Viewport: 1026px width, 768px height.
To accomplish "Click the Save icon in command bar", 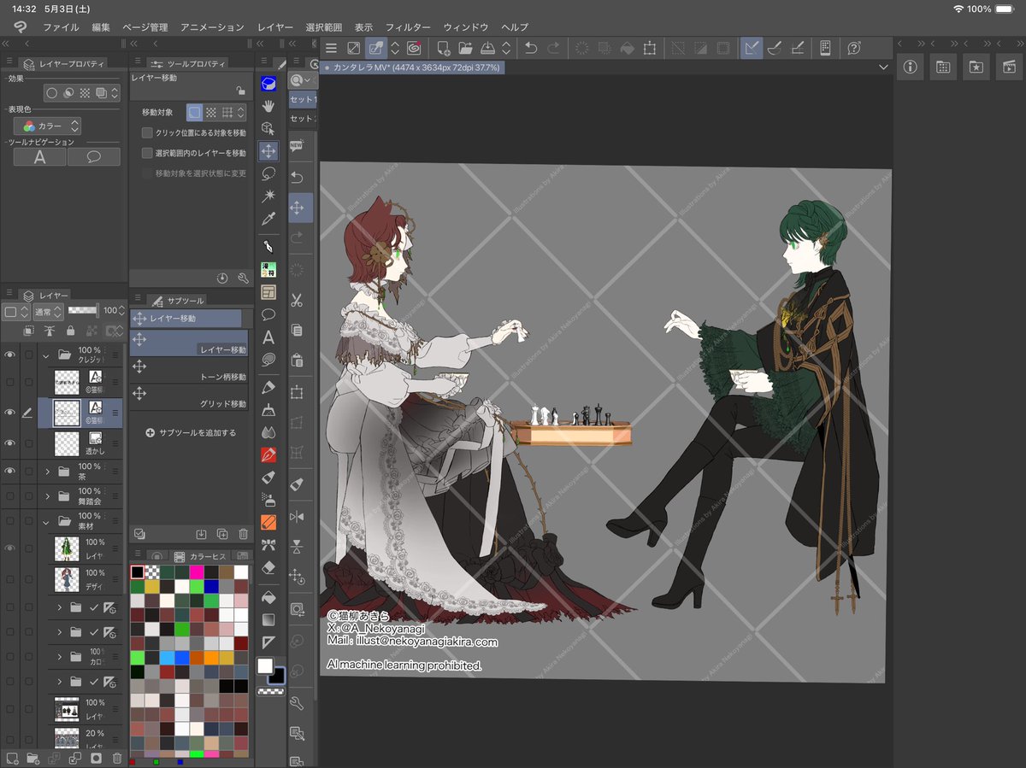I will coord(486,49).
